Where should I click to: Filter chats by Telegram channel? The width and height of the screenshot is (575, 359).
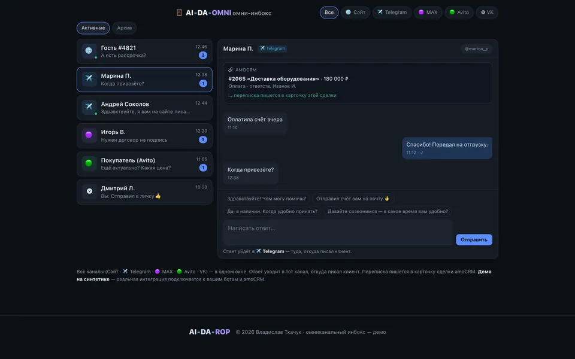[392, 13]
